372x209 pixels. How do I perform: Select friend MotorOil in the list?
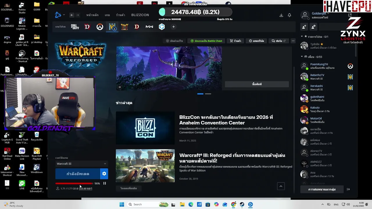point(327,120)
